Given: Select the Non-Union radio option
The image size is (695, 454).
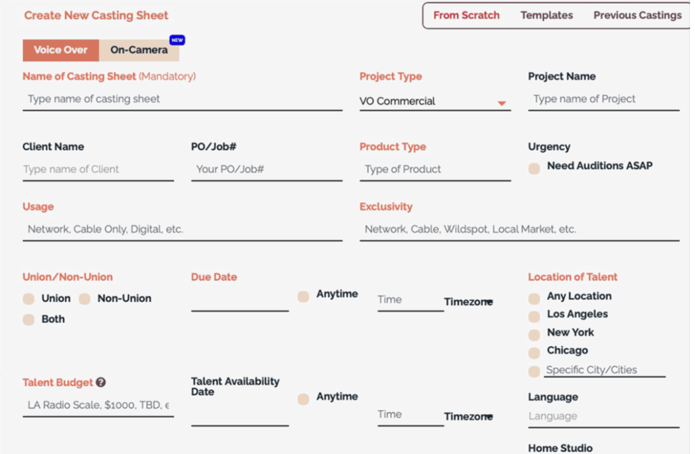Looking at the screenshot, I should tap(85, 299).
